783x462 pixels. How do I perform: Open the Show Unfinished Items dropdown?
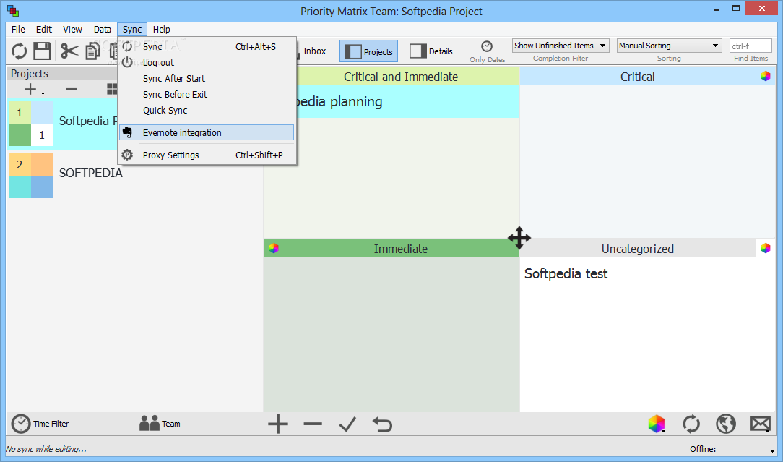(x=561, y=46)
